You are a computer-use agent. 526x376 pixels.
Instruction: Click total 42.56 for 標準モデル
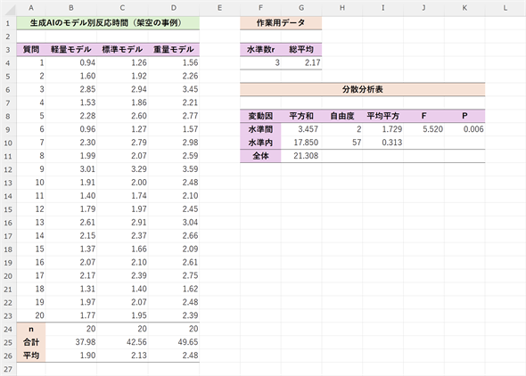coord(122,342)
